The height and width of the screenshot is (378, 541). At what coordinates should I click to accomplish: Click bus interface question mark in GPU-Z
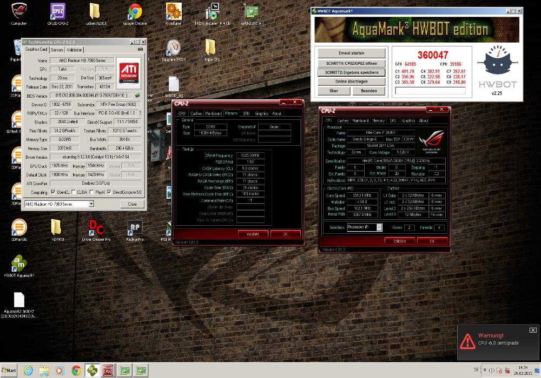click(140, 113)
